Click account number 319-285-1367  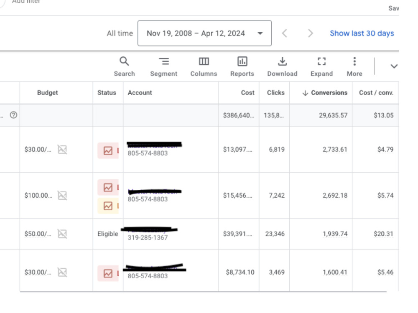(x=148, y=237)
